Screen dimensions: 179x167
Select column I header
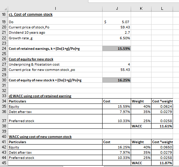pyautogui.click(x=55, y=8)
